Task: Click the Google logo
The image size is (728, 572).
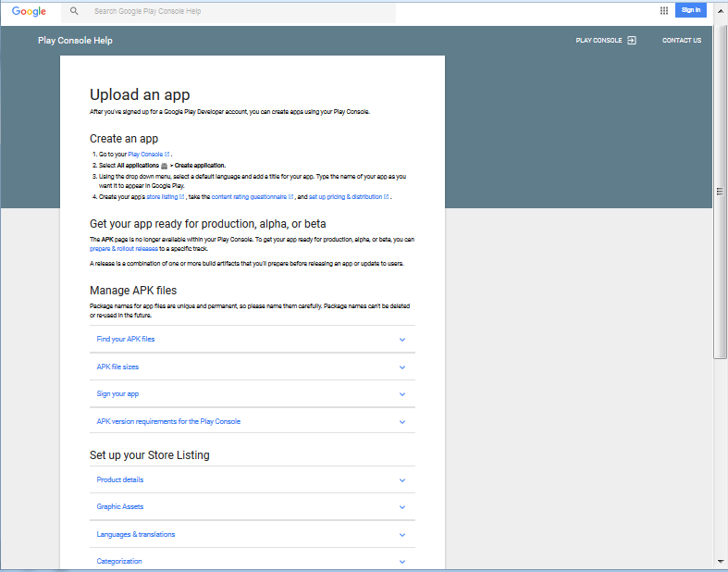Action: click(x=29, y=11)
